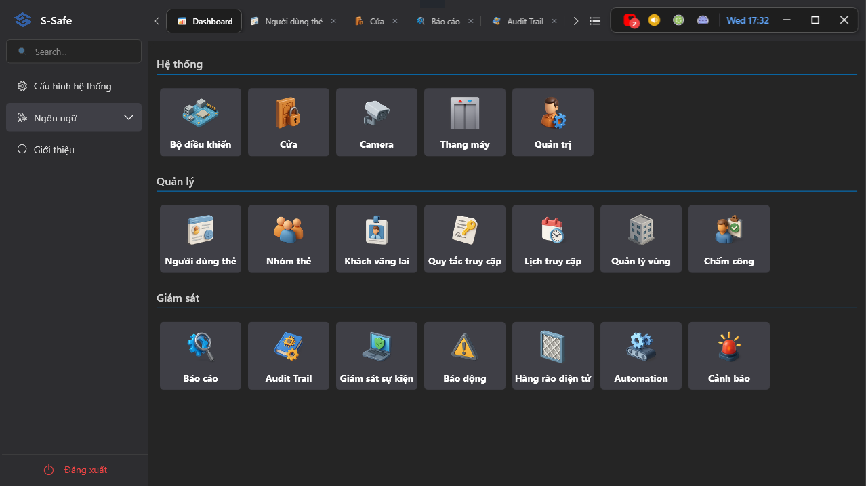Open the Automation tile
The width and height of the screenshot is (866, 486).
click(x=641, y=356)
